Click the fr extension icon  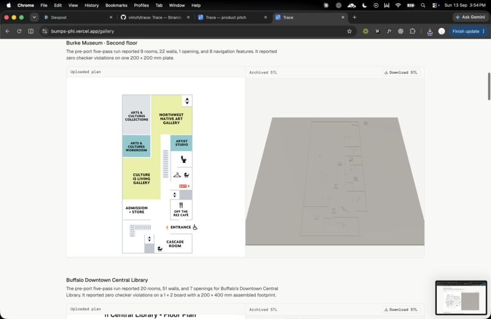pos(389,31)
